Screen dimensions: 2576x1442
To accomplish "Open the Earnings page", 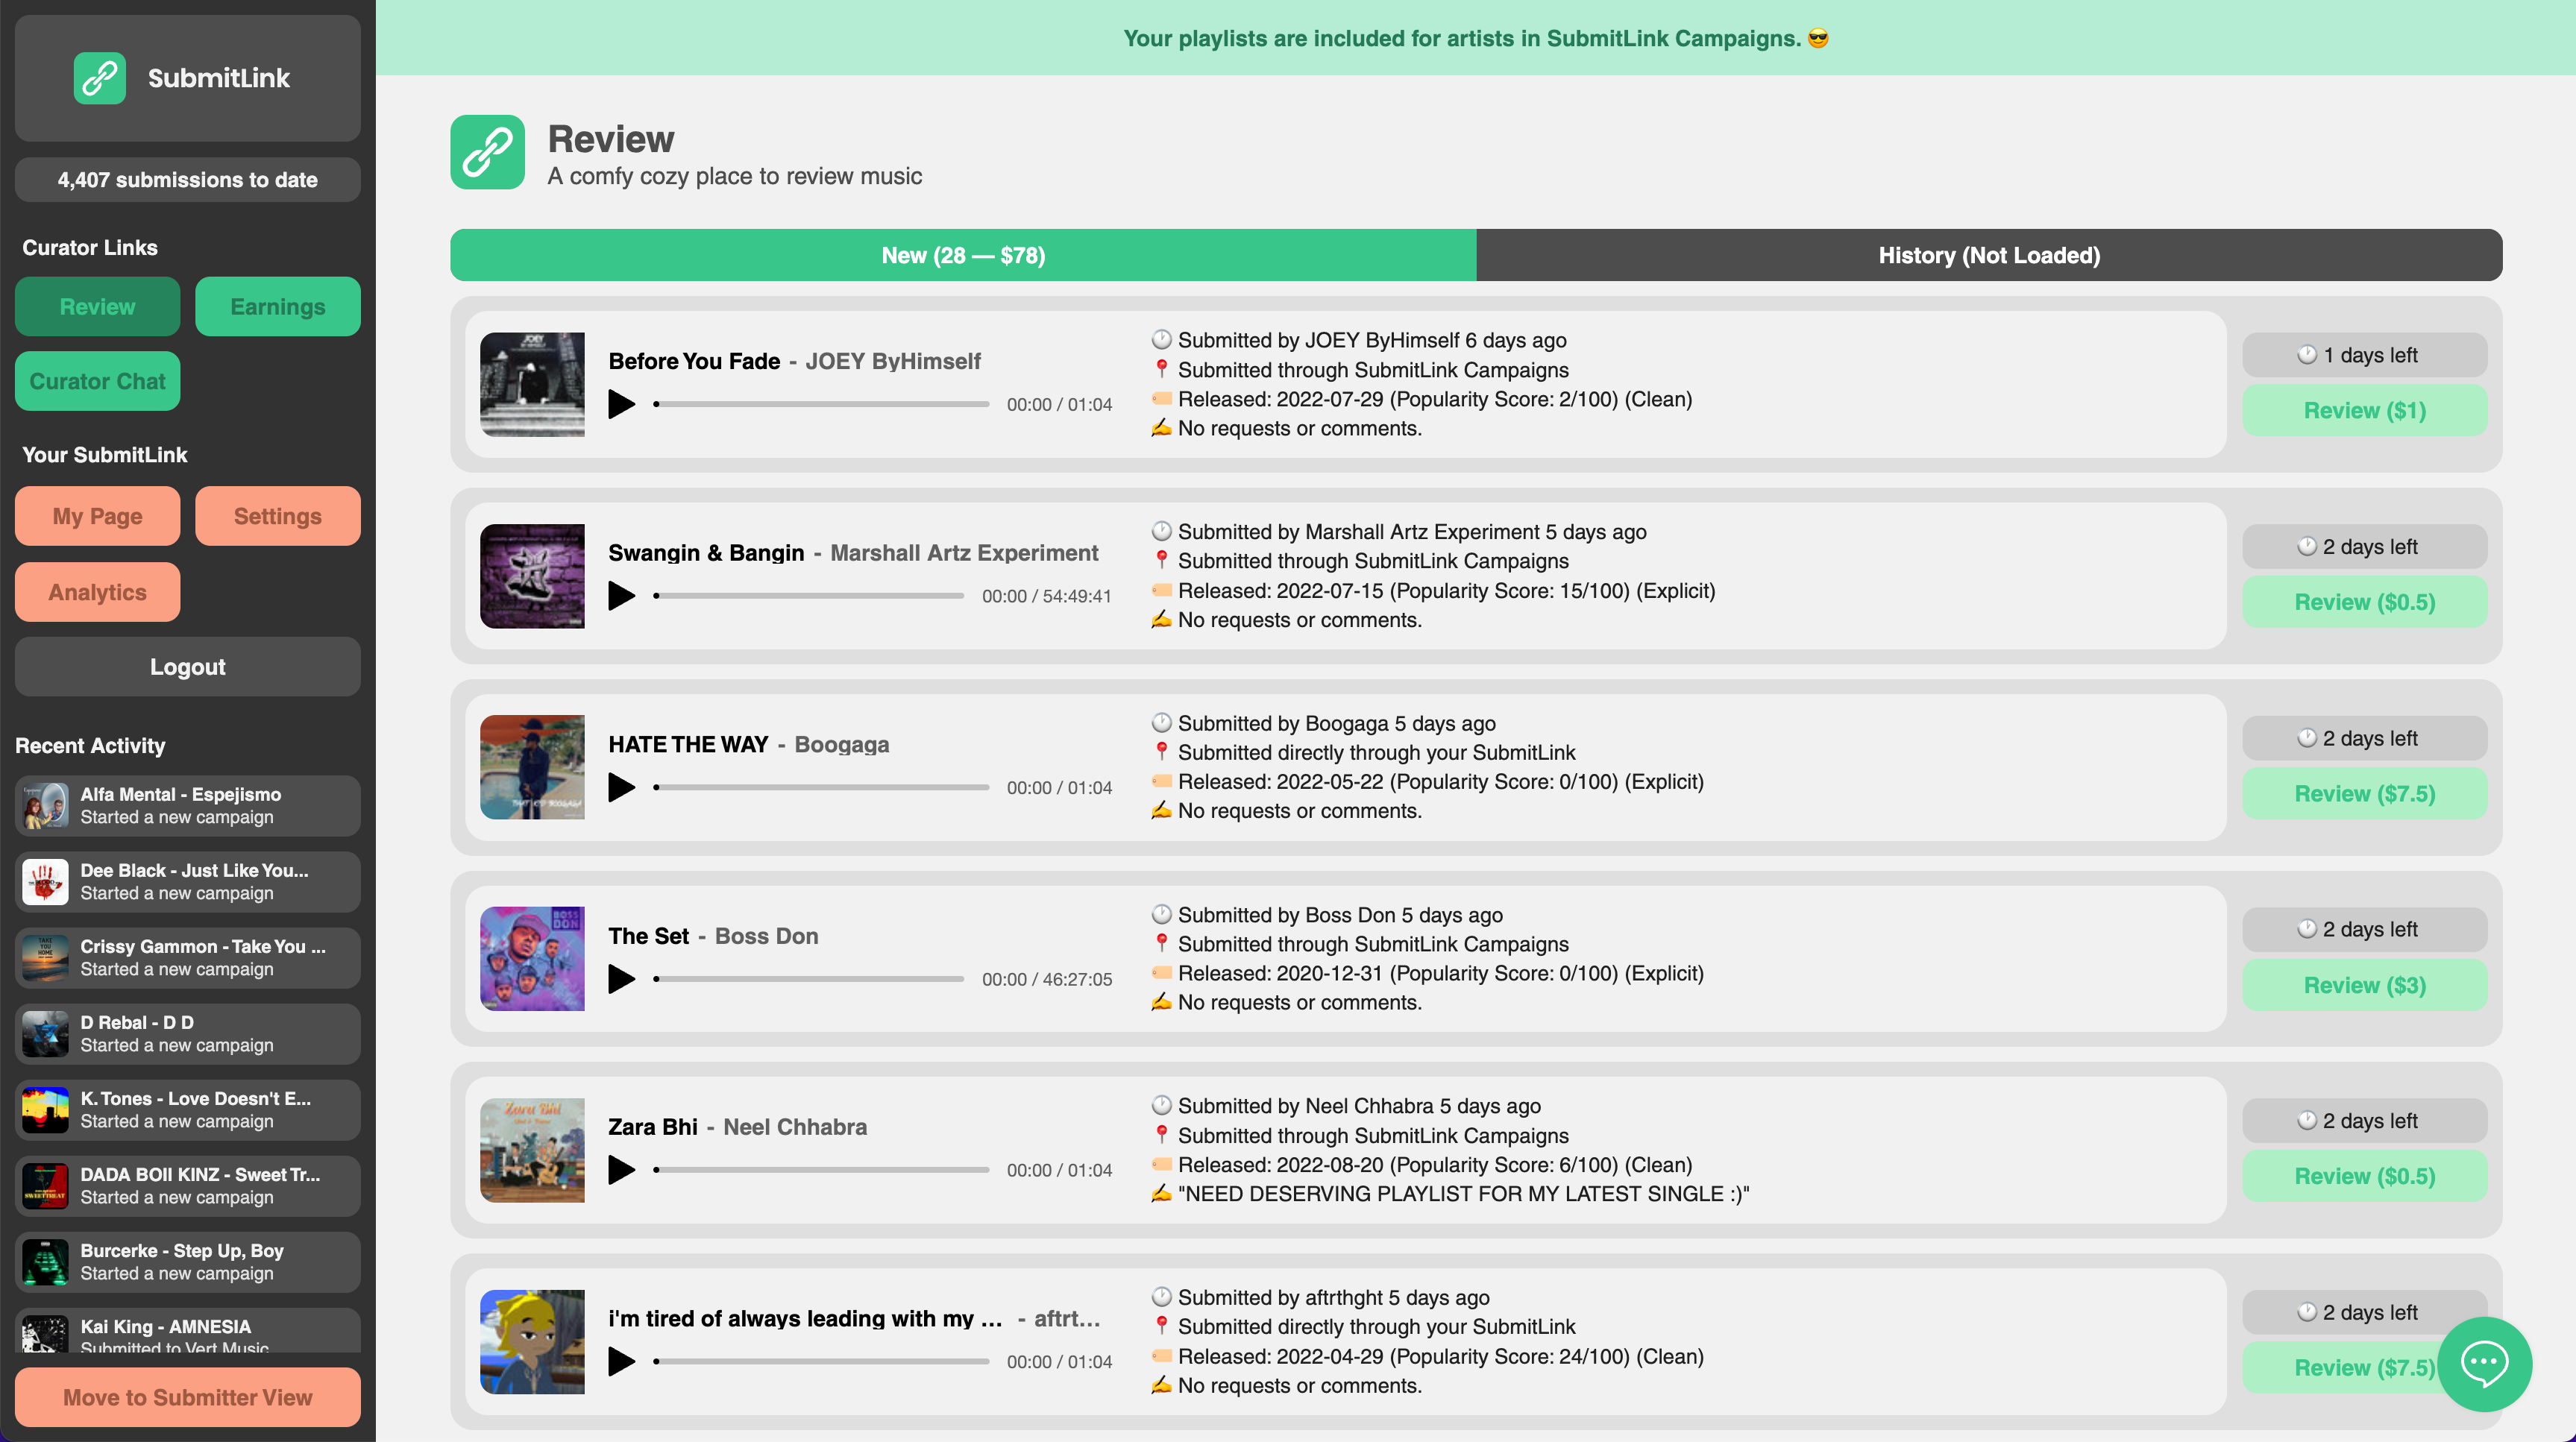I will (278, 307).
